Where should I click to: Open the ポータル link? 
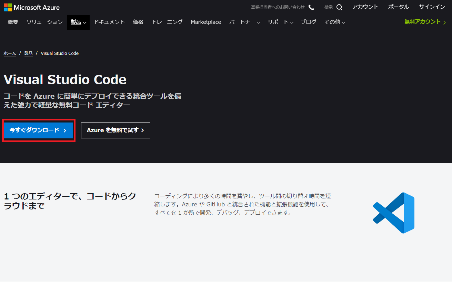point(399,7)
